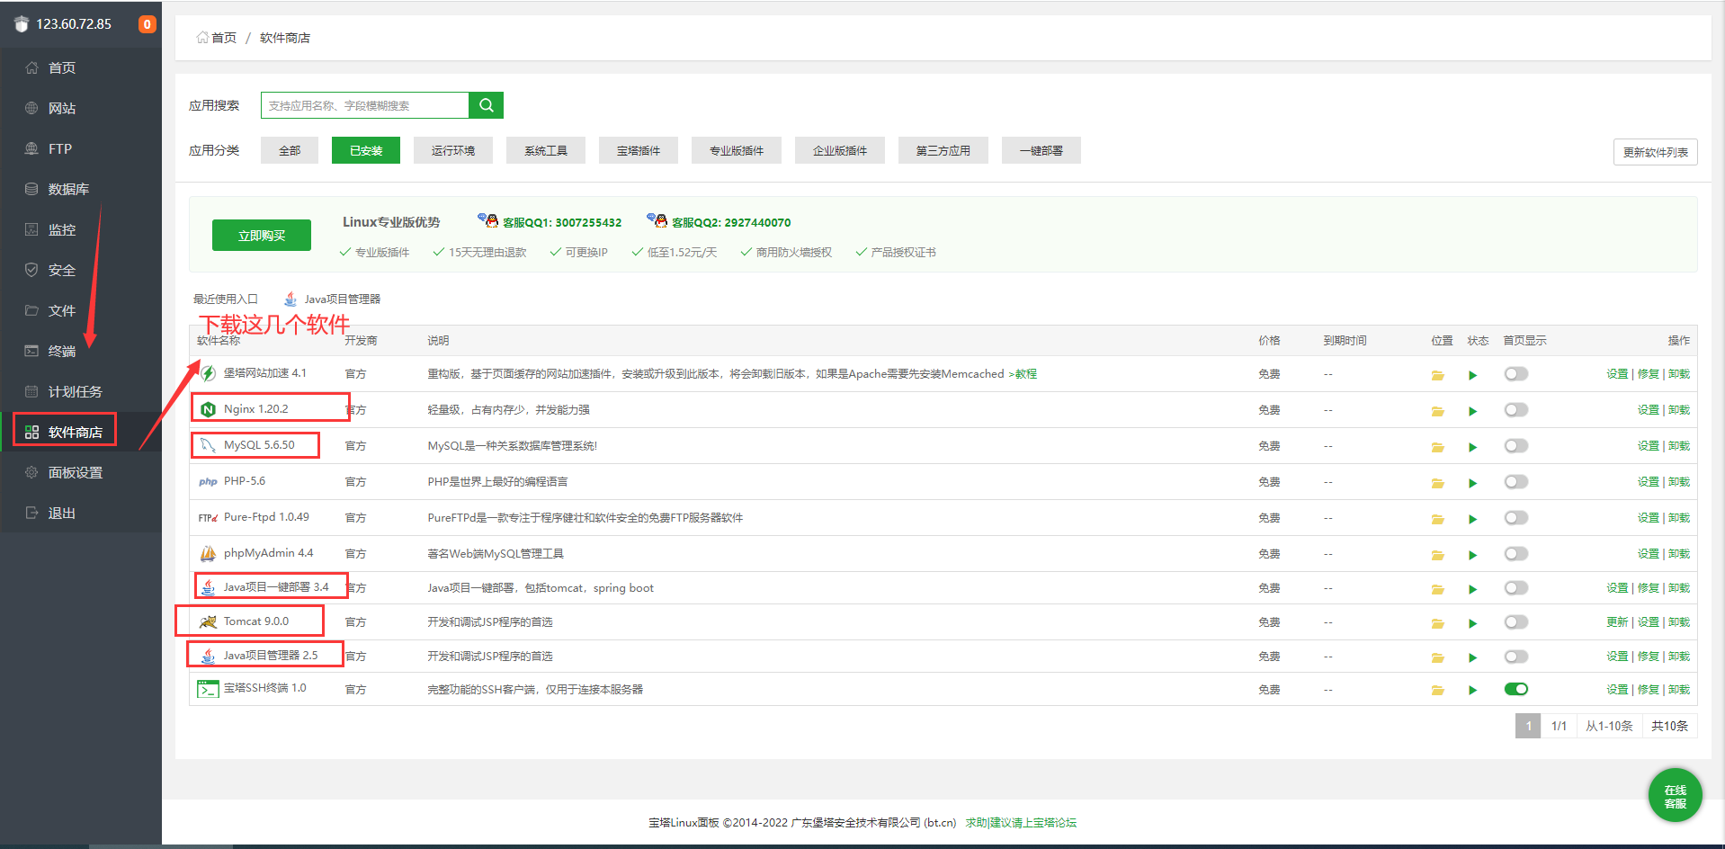Open folder location for Nginx 1.20.2
The width and height of the screenshot is (1725, 849).
1437,411
